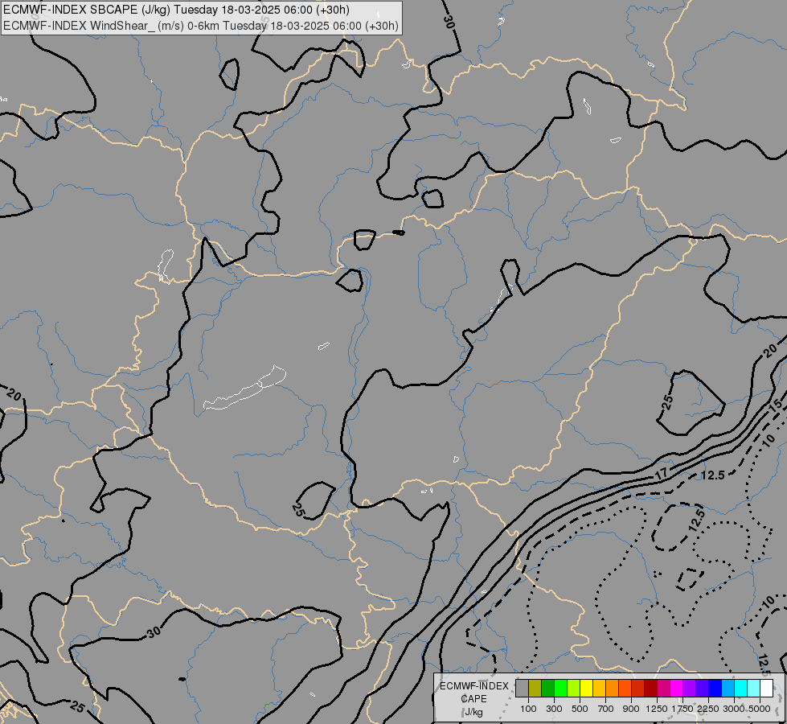Click the legend value 1250
This screenshot has width=787, height=724.
pyautogui.click(x=657, y=709)
